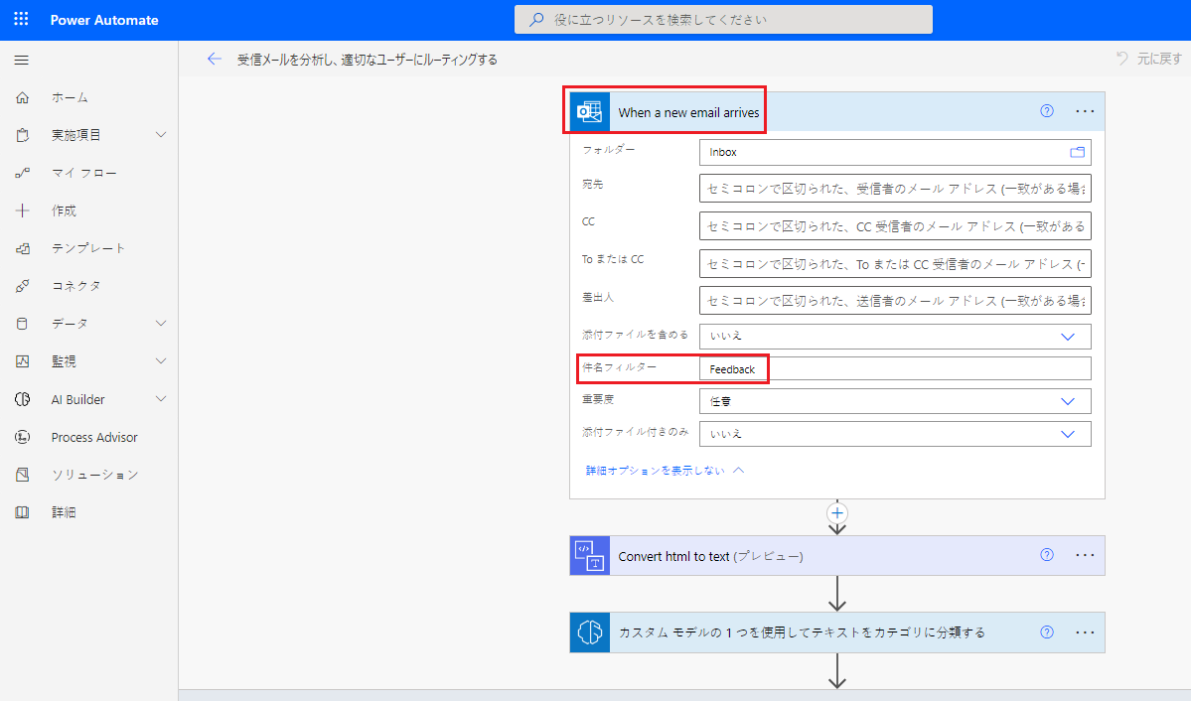The height and width of the screenshot is (701, 1191).
Task: Click the 作成 plus icon
Action: click(x=23, y=210)
